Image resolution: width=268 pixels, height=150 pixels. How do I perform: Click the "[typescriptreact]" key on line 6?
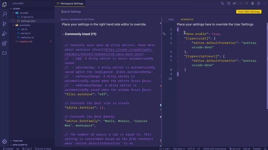[x=202, y=56]
